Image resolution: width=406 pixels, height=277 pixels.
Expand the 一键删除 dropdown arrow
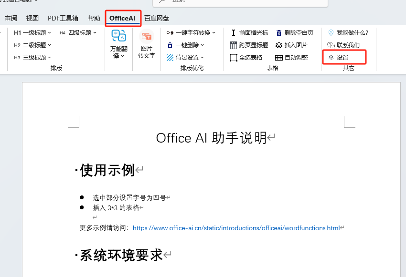tap(202, 45)
